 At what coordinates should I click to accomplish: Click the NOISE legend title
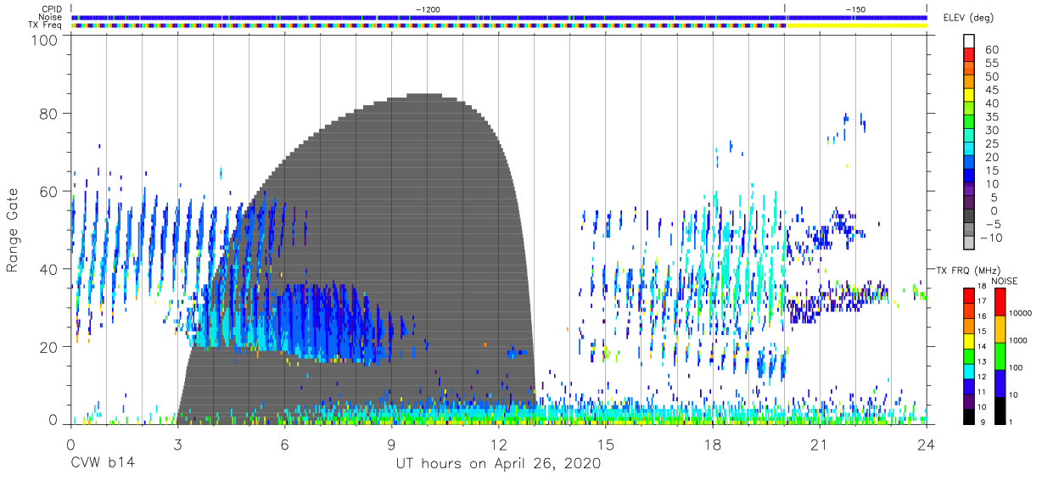click(x=1004, y=280)
